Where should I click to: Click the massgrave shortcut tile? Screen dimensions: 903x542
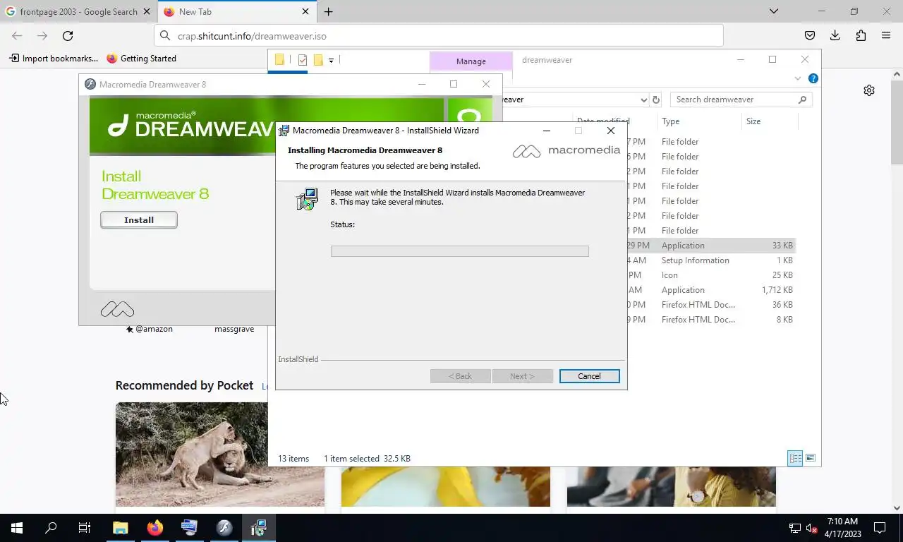coord(234,329)
